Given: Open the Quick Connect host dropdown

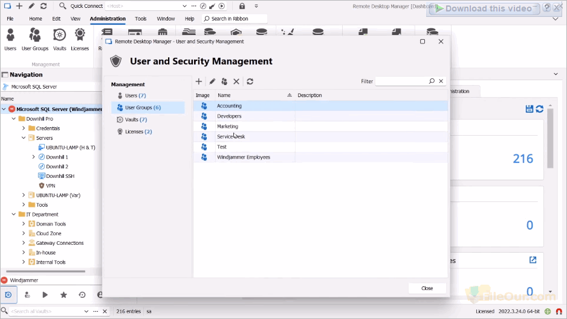Looking at the screenshot, I should [184, 6].
